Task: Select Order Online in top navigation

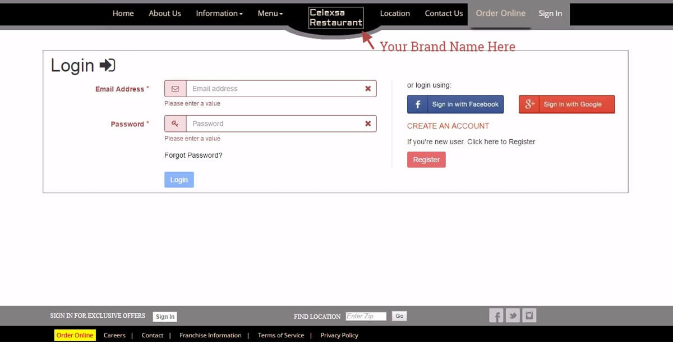Action: 500,13
